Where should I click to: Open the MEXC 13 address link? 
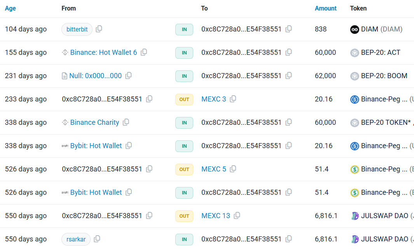216,216
